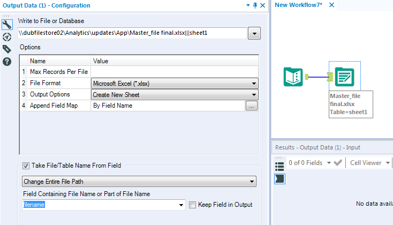This screenshot has height=225, width=393.
Task: Open the File Format Microsoft Excel dropdown
Action: [175, 83]
